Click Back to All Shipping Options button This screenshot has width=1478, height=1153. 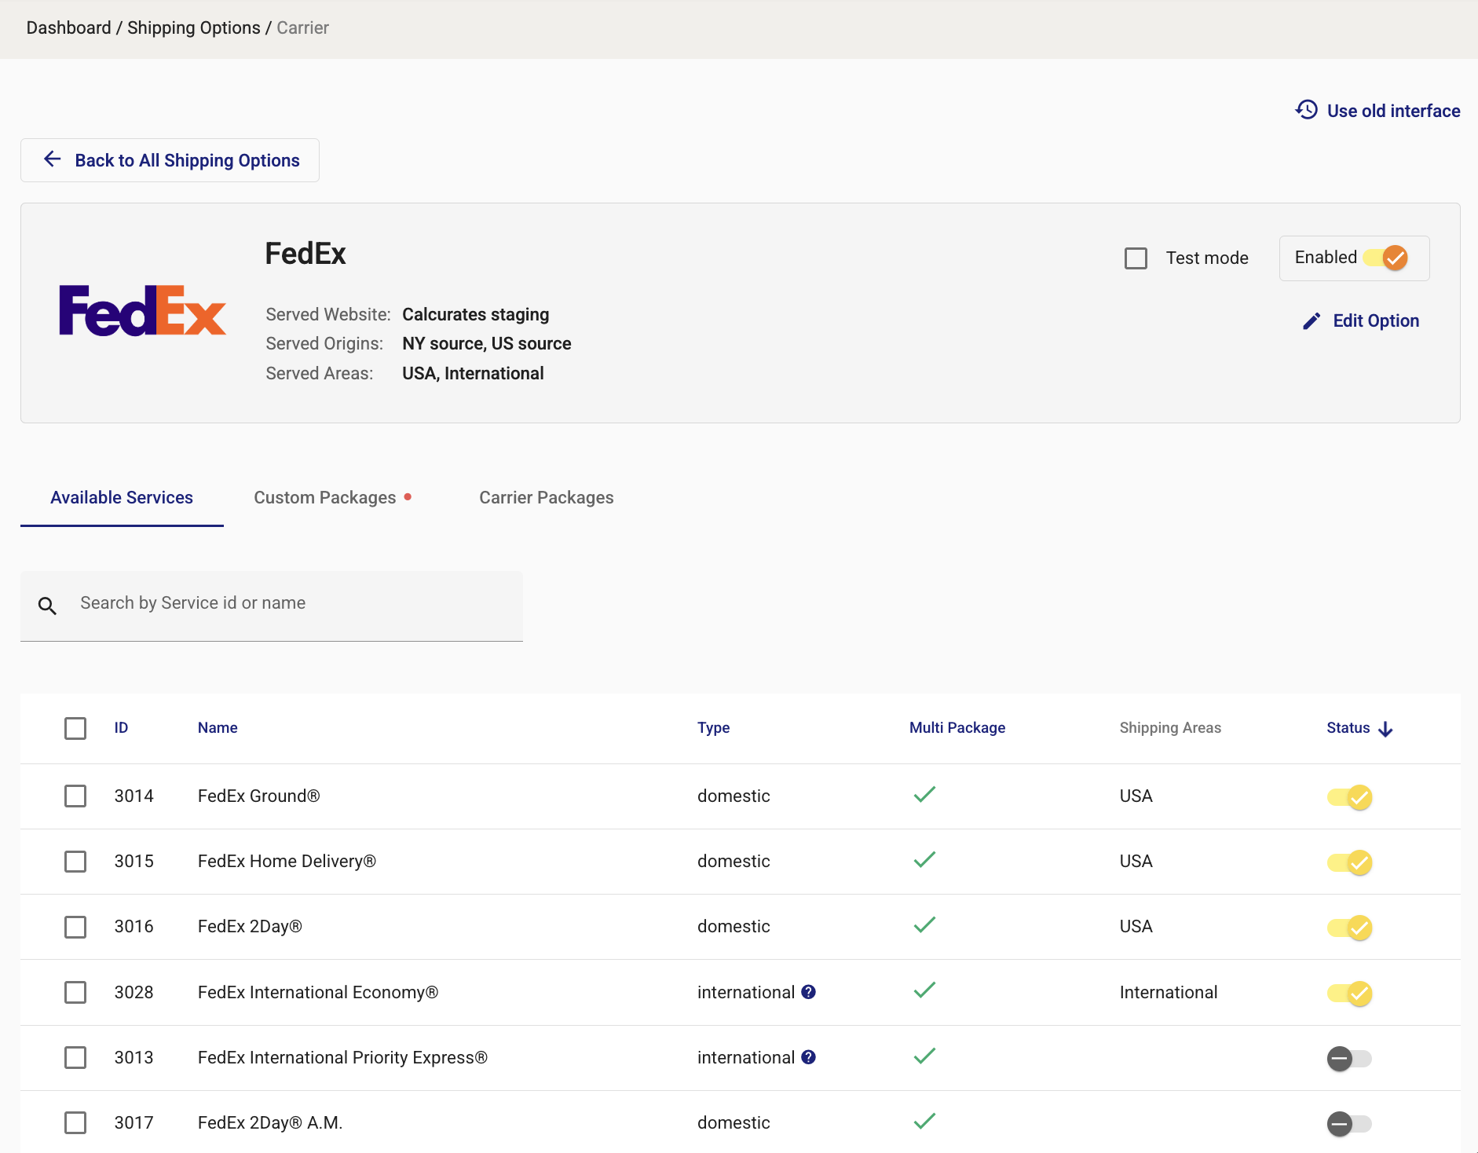170,160
